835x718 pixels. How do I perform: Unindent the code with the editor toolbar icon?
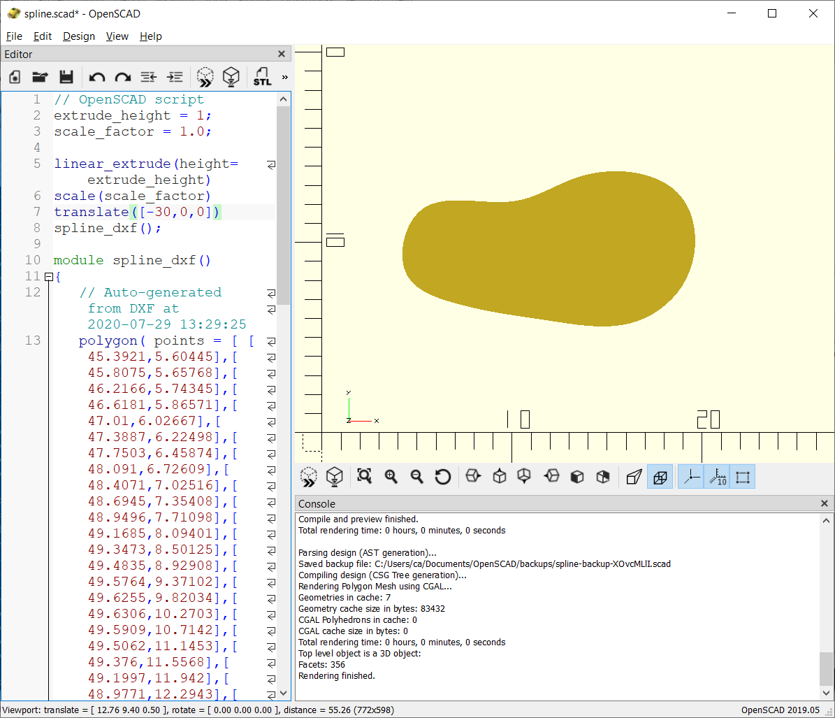click(149, 77)
